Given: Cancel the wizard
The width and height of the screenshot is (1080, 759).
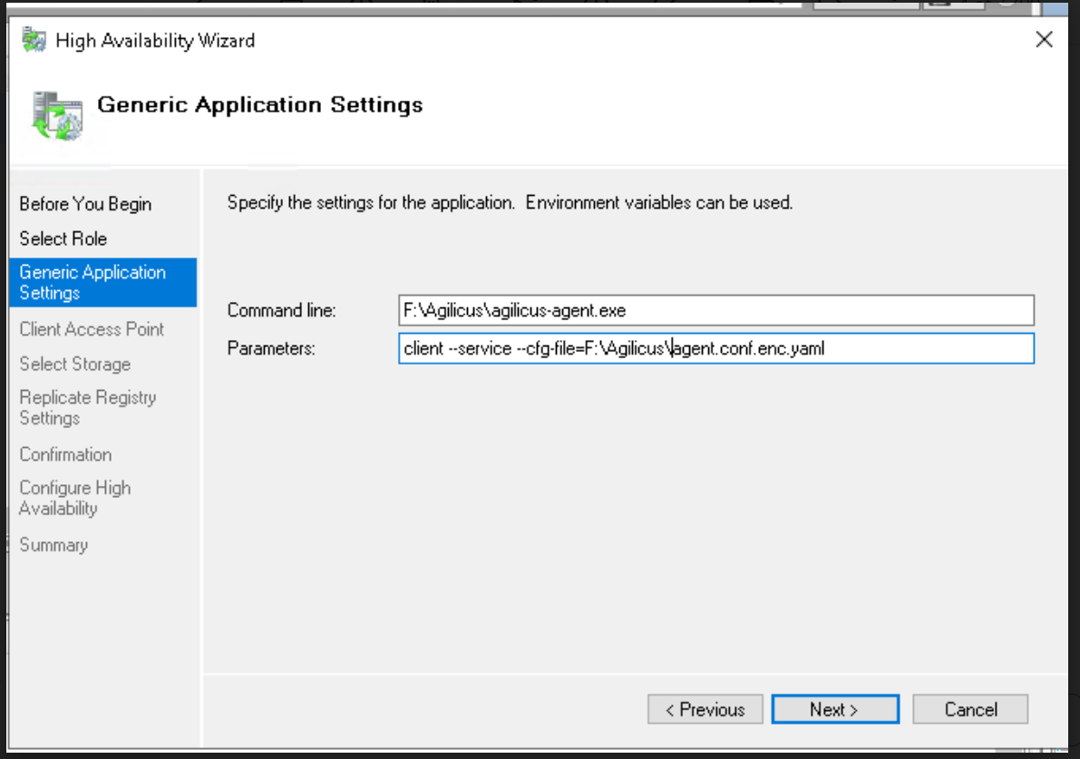Looking at the screenshot, I should pos(970,709).
